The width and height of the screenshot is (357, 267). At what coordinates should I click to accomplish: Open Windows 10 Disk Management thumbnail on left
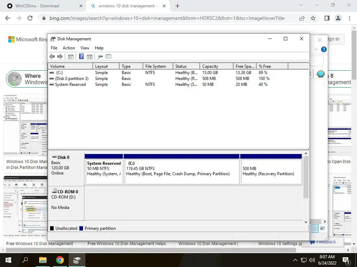point(25,124)
